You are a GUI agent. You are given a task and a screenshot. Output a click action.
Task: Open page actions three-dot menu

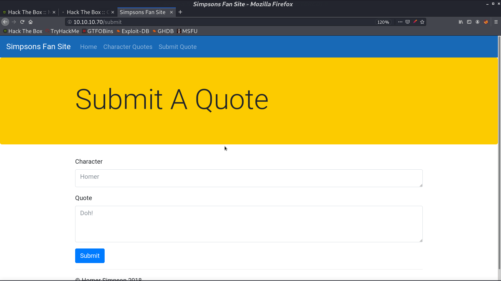click(x=400, y=22)
